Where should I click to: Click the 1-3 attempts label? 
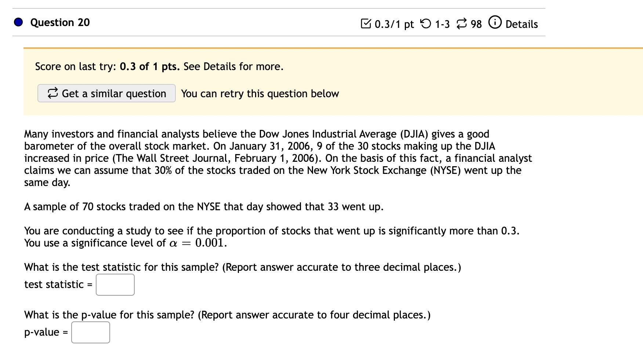[442, 24]
